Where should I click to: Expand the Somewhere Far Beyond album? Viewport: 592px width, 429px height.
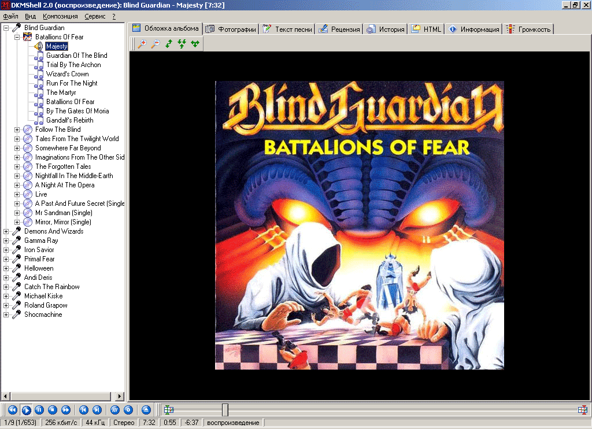click(x=17, y=148)
